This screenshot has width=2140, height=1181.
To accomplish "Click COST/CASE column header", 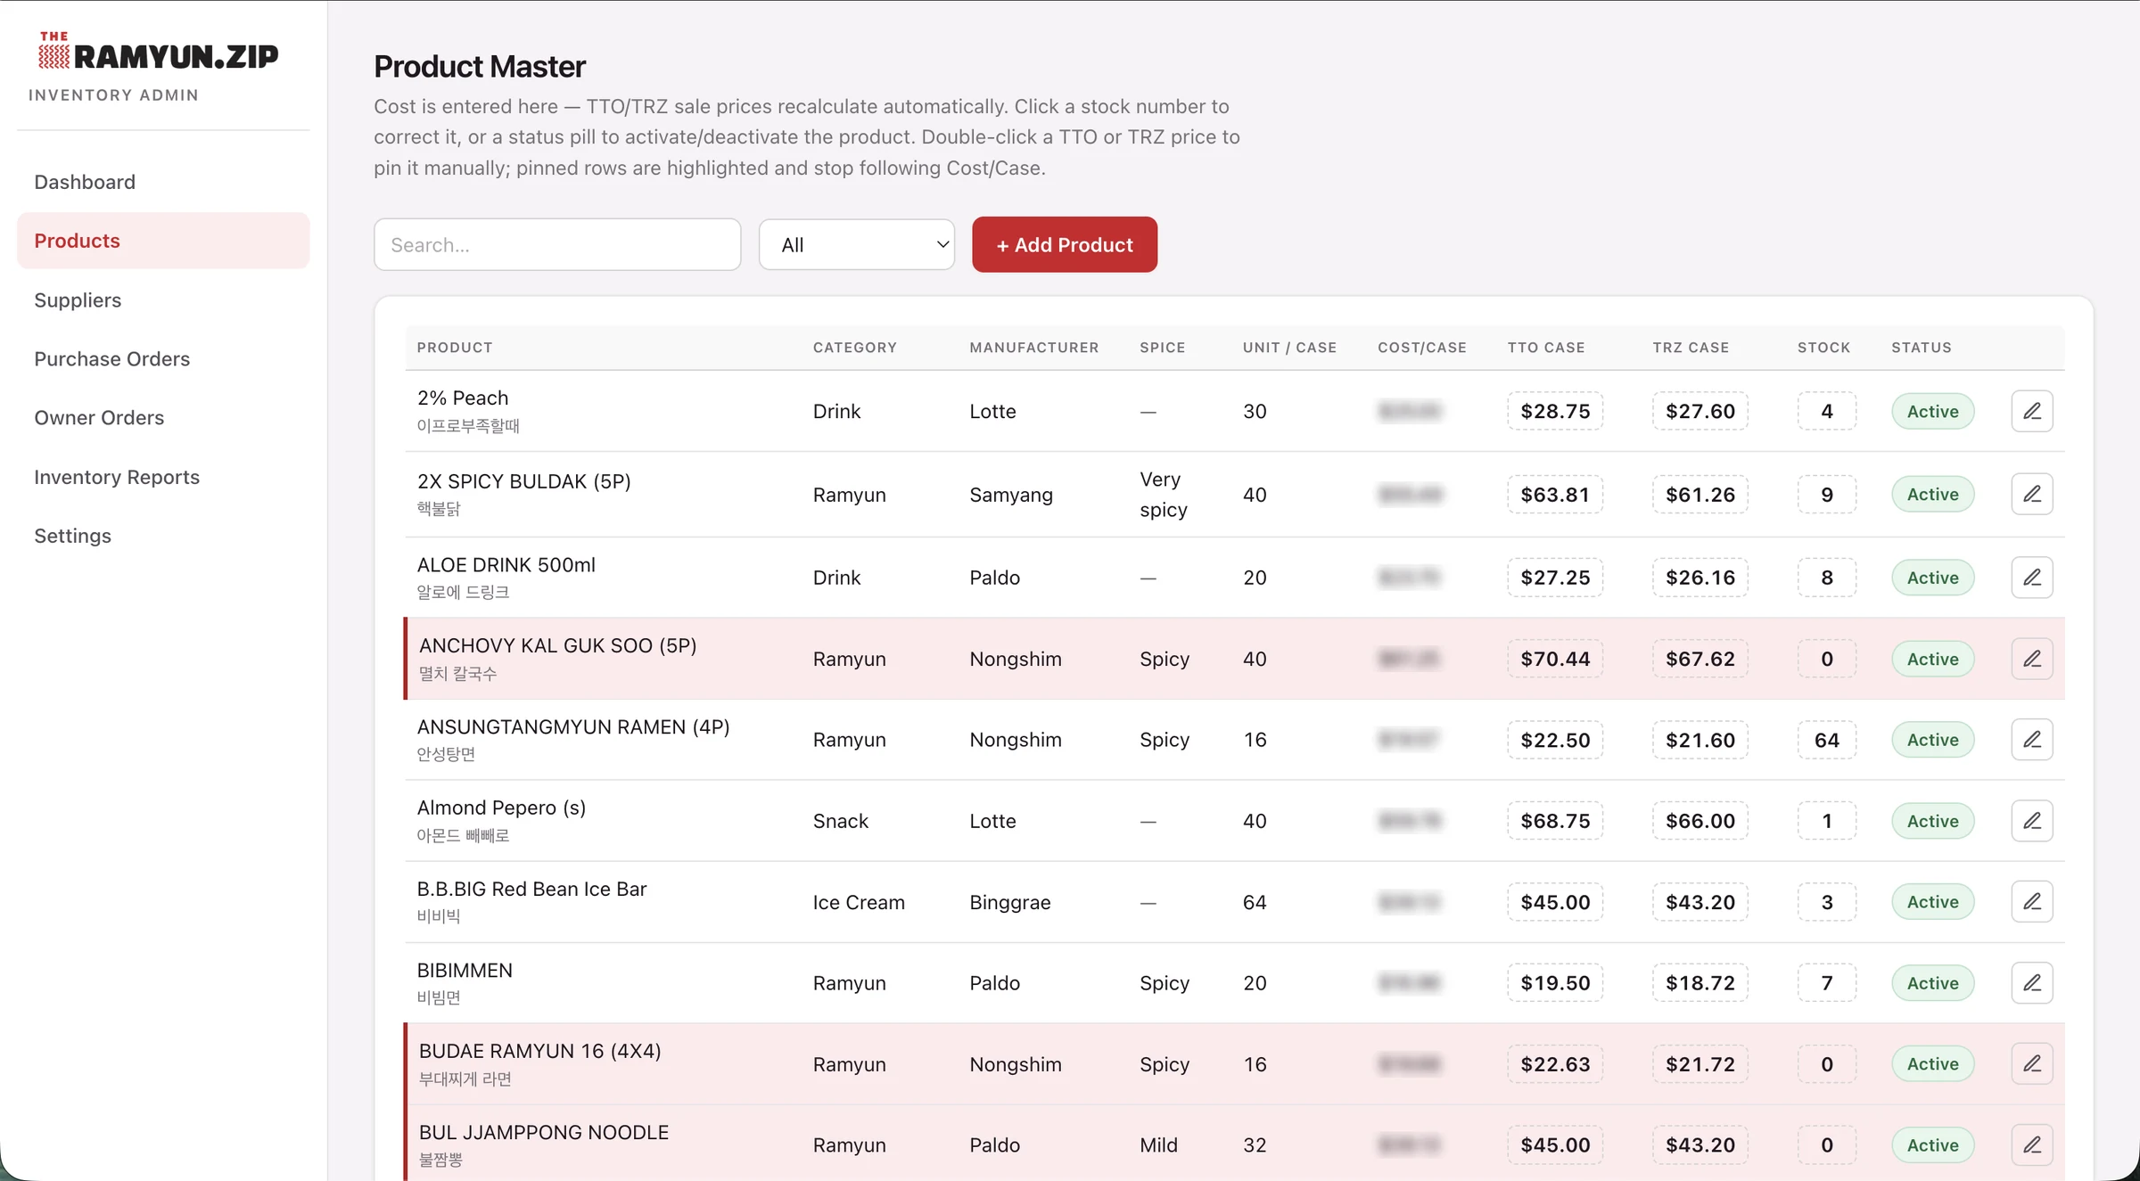I will pyautogui.click(x=1422, y=348).
